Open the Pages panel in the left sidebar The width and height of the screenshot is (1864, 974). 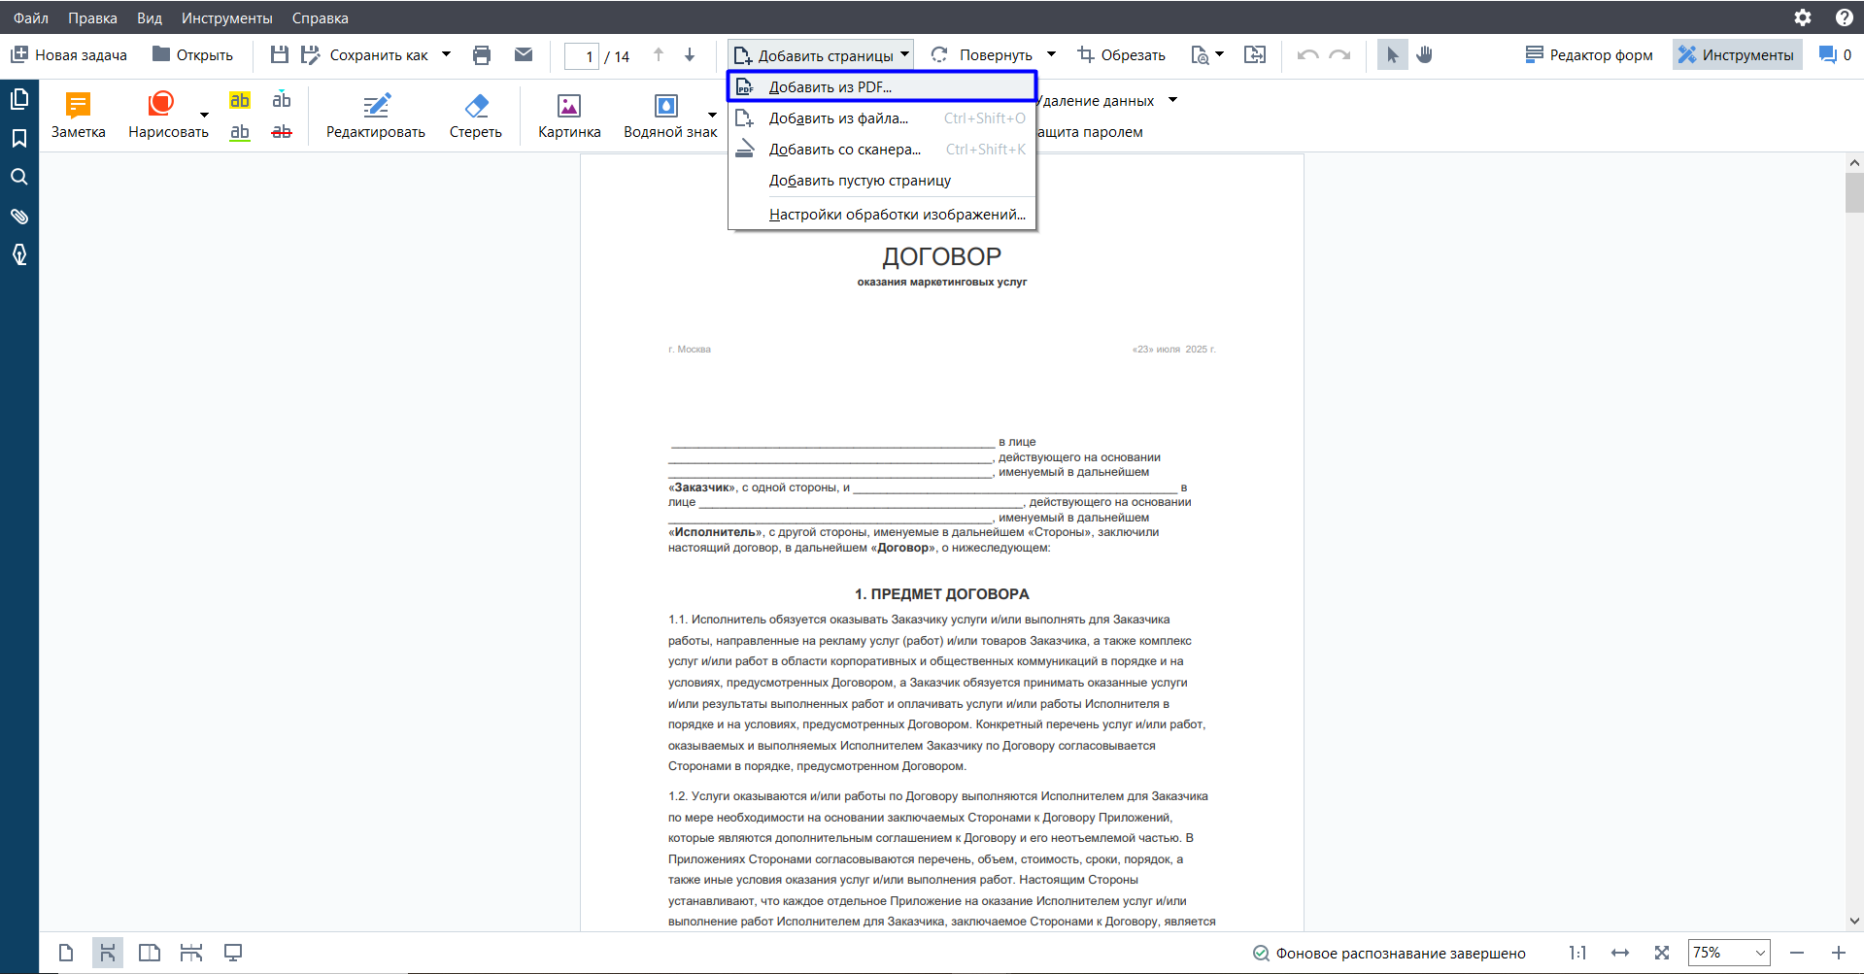coord(19,99)
